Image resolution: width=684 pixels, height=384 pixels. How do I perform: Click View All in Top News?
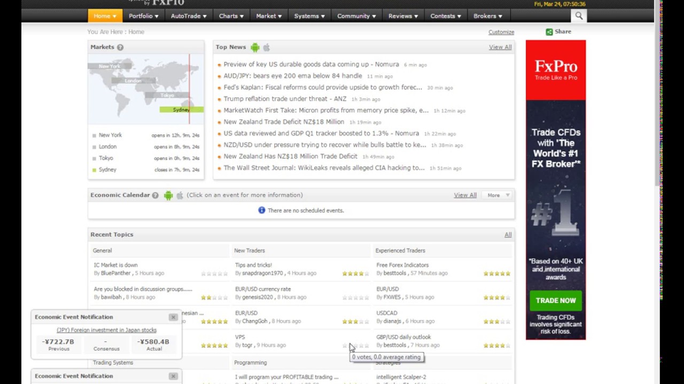coord(500,47)
